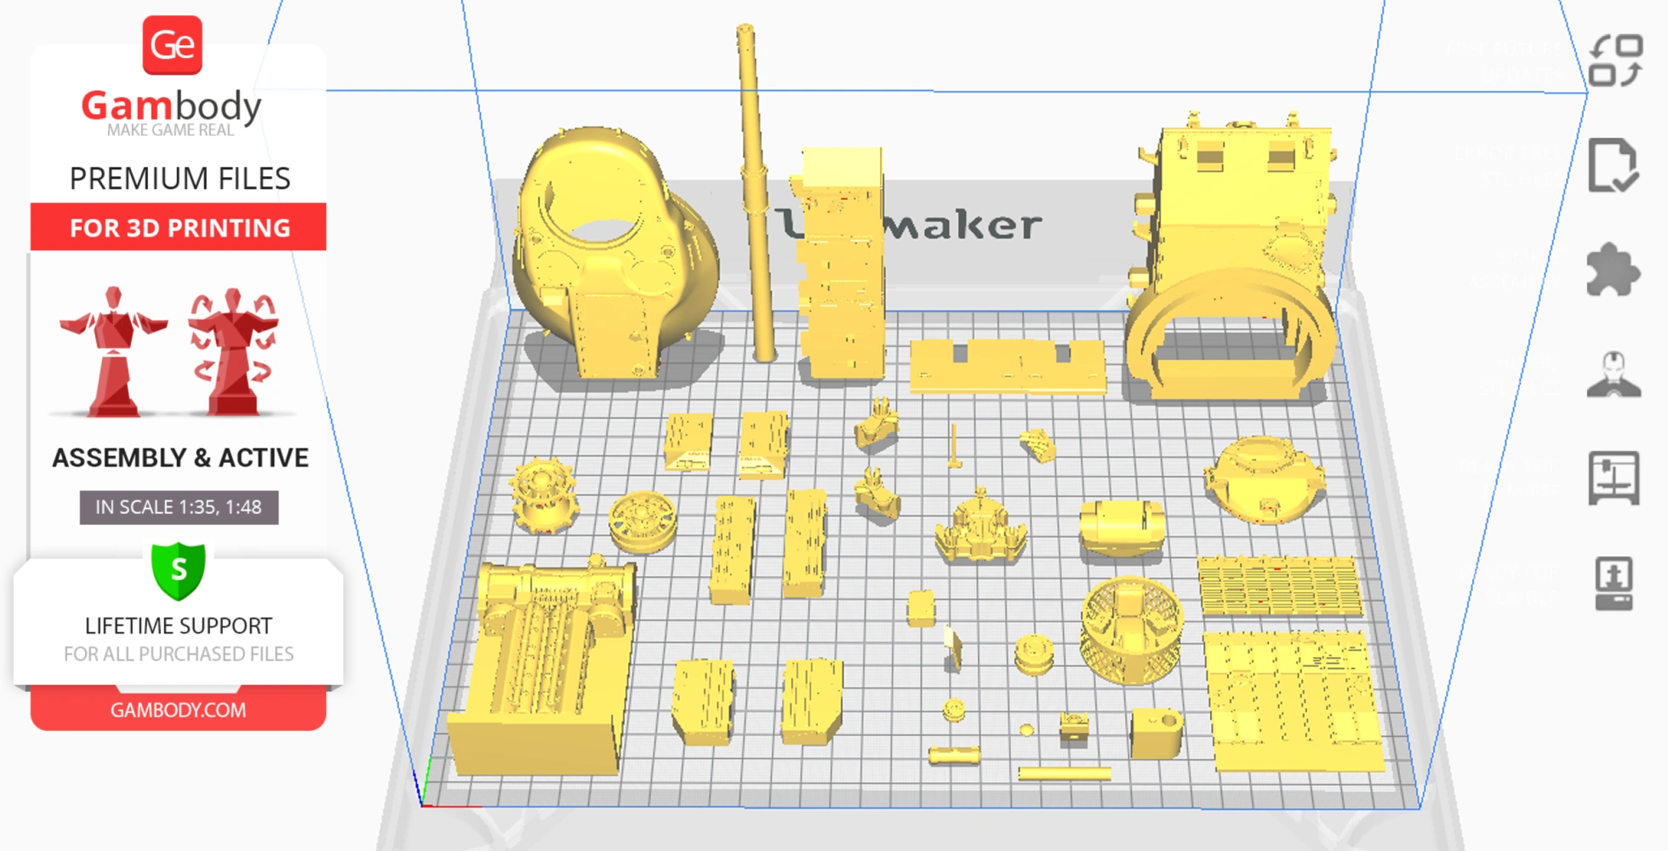The image size is (1668, 851).
Task: Click the red split assembly figure
Action: click(x=113, y=351)
